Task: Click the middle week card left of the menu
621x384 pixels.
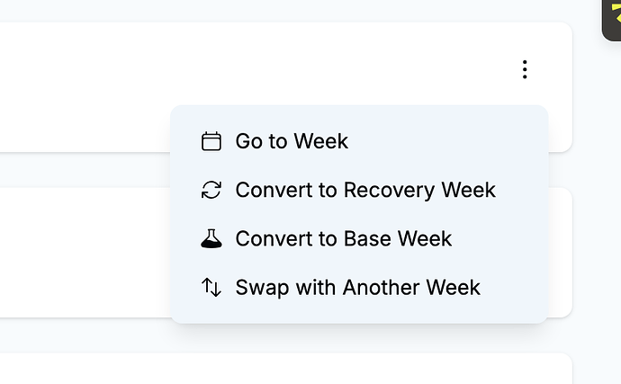Action: (x=81, y=252)
